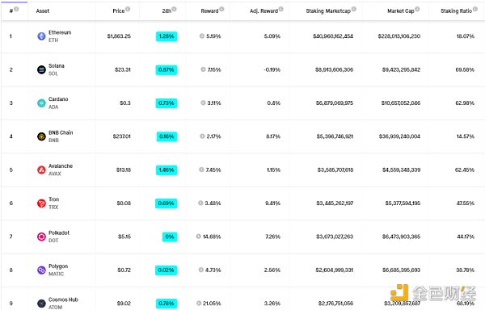Click the BNB Chain logo icon
Image resolution: width=485 pixels, height=310 pixels.
(41, 136)
